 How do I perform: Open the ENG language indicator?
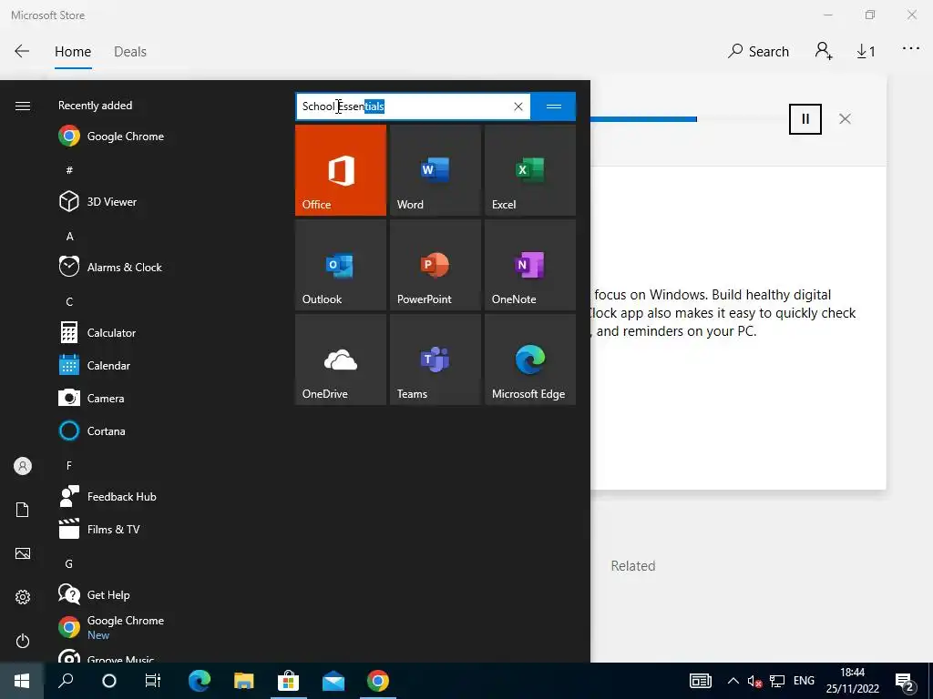click(x=804, y=681)
